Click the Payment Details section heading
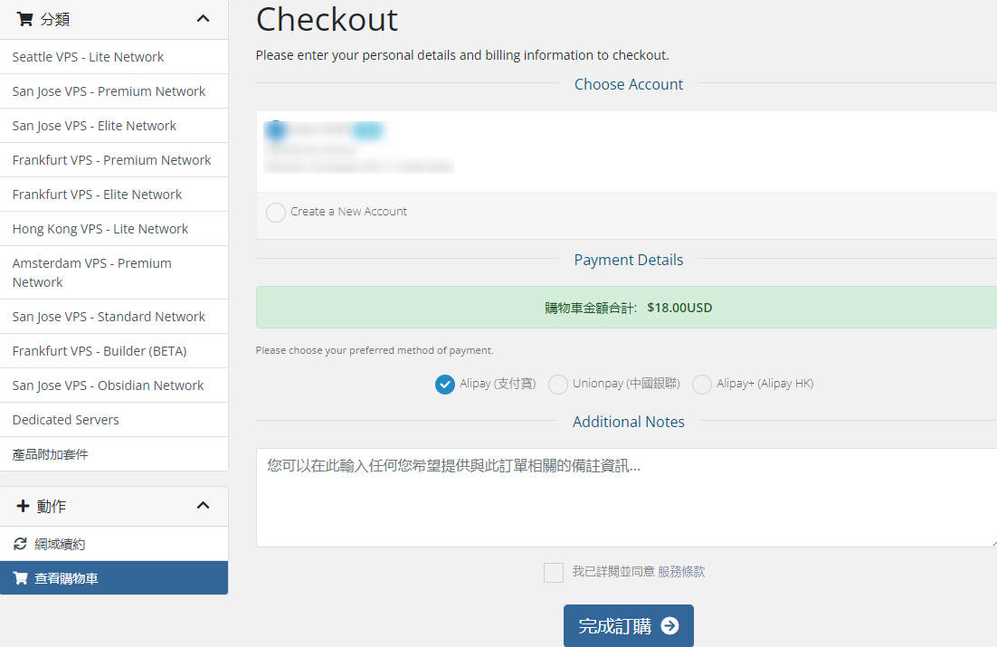This screenshot has width=997, height=647. point(628,260)
